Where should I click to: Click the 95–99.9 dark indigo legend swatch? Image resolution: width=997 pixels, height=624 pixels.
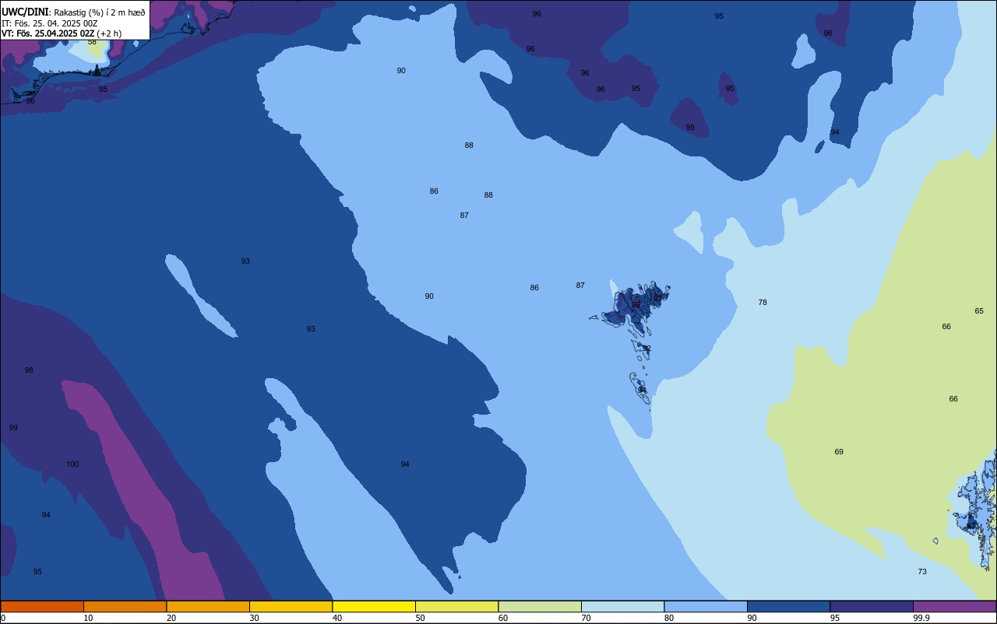click(872, 606)
